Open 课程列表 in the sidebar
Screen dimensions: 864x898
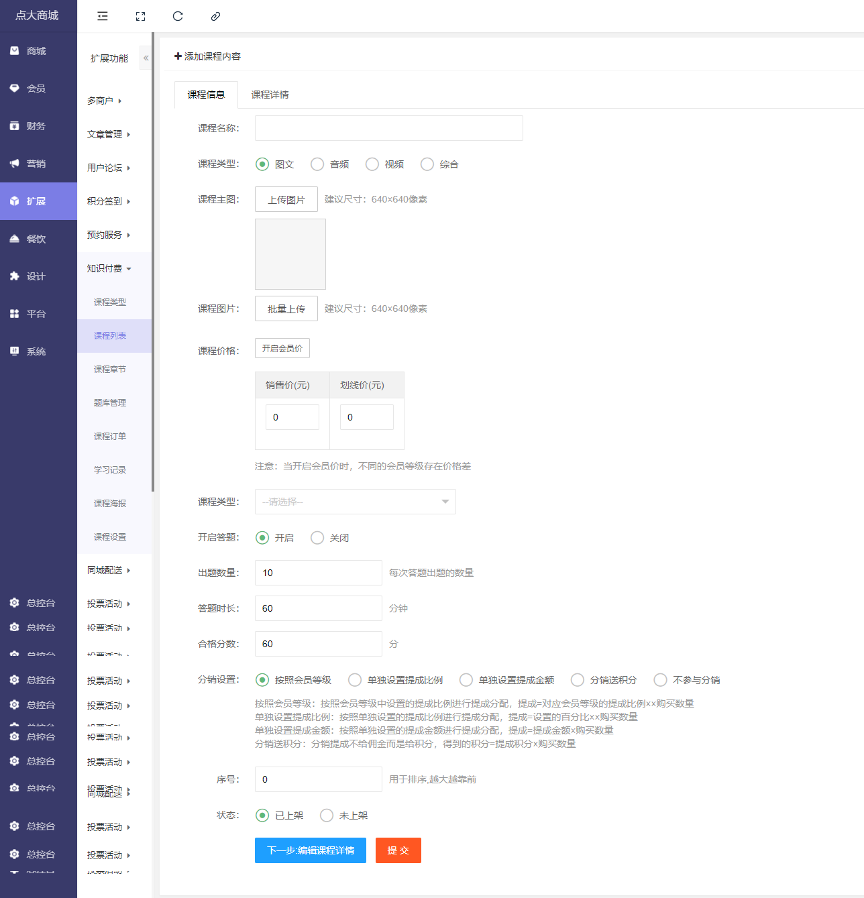114,335
